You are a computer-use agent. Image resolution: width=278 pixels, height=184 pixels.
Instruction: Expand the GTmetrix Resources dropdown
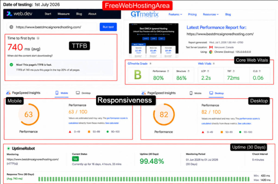[211, 14]
